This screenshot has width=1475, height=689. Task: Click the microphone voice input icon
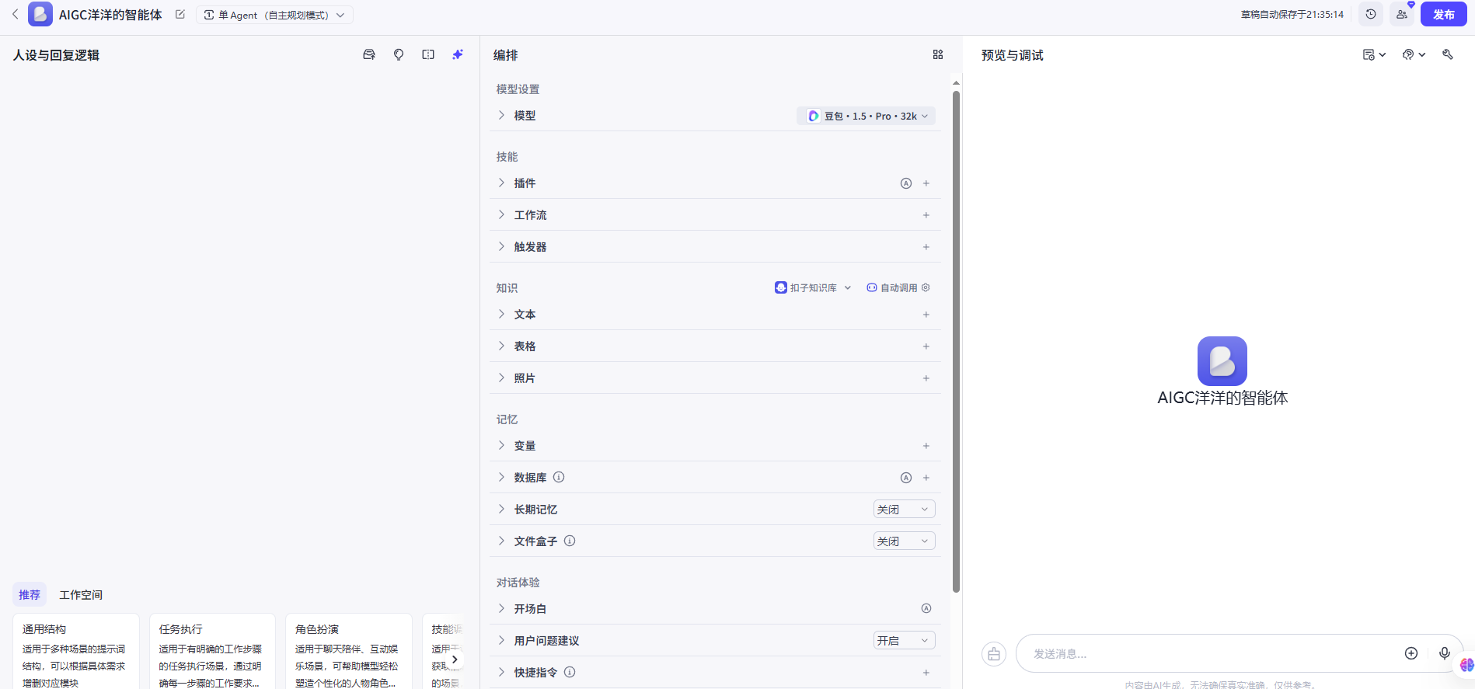[1444, 653]
